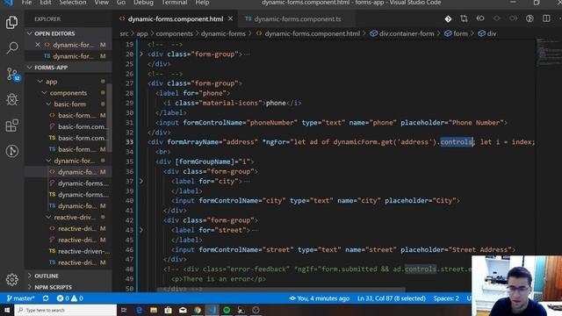Viewport: 562px width, 316px height.
Task: Open Source Control view with badge
Action: click(x=12, y=74)
